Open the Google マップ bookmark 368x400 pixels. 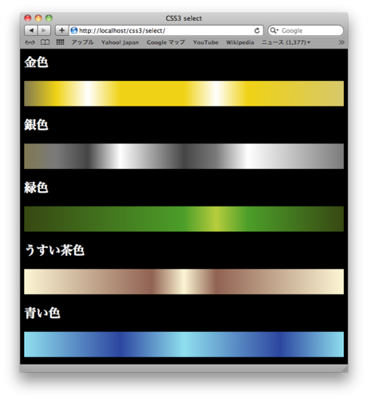166,42
